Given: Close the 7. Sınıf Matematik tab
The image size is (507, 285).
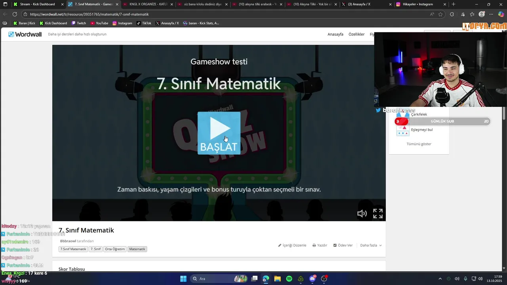Looking at the screenshot, I should click(117, 4).
